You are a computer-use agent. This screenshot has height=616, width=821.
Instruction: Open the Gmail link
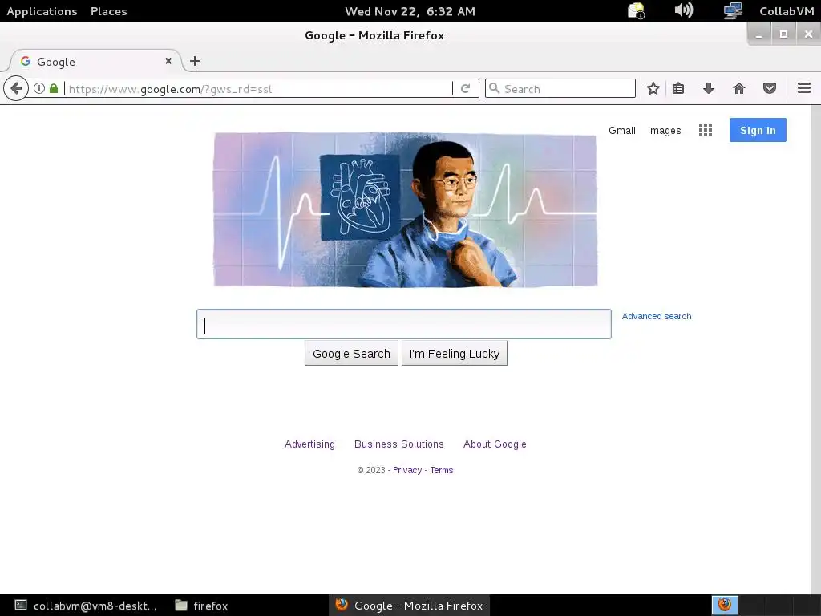point(622,131)
